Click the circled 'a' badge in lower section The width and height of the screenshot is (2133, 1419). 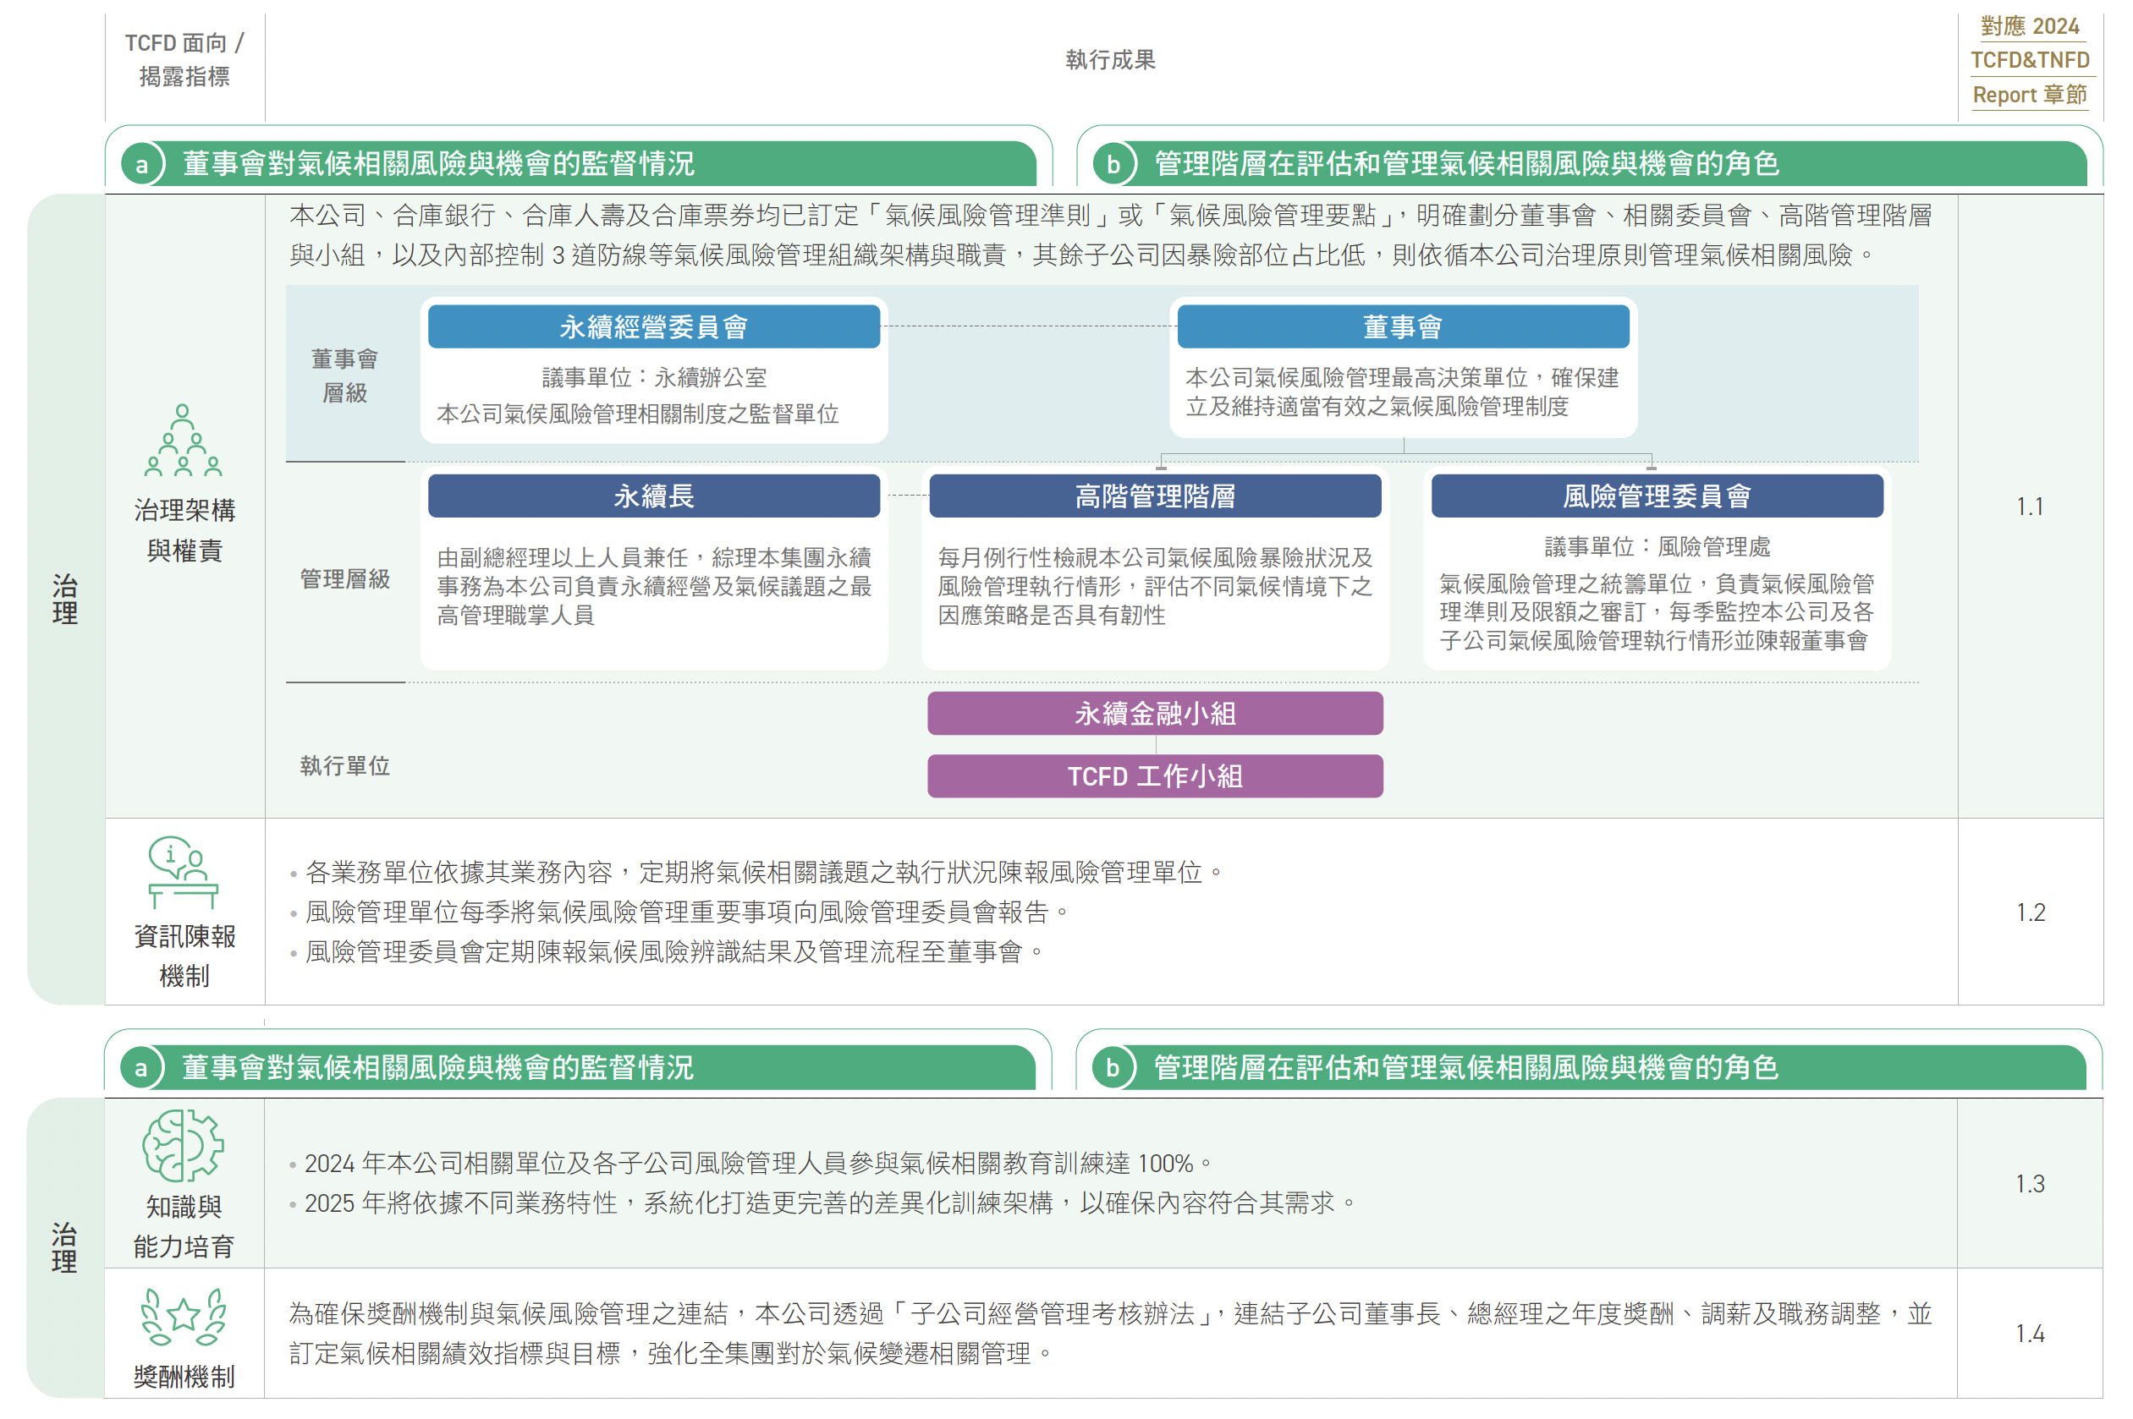click(x=141, y=1068)
